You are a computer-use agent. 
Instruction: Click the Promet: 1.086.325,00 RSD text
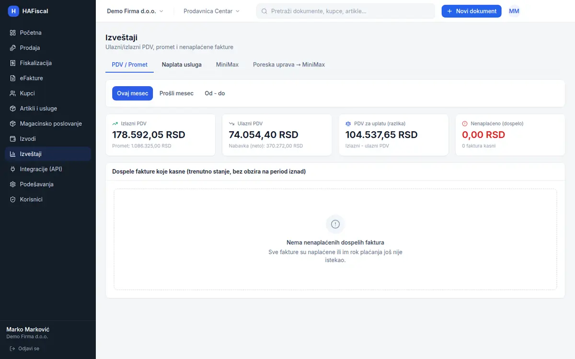(141, 146)
